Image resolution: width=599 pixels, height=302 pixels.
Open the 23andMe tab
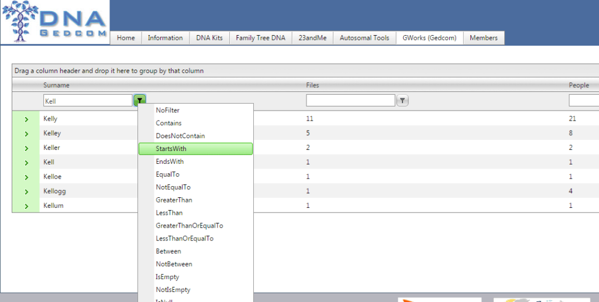pyautogui.click(x=312, y=38)
